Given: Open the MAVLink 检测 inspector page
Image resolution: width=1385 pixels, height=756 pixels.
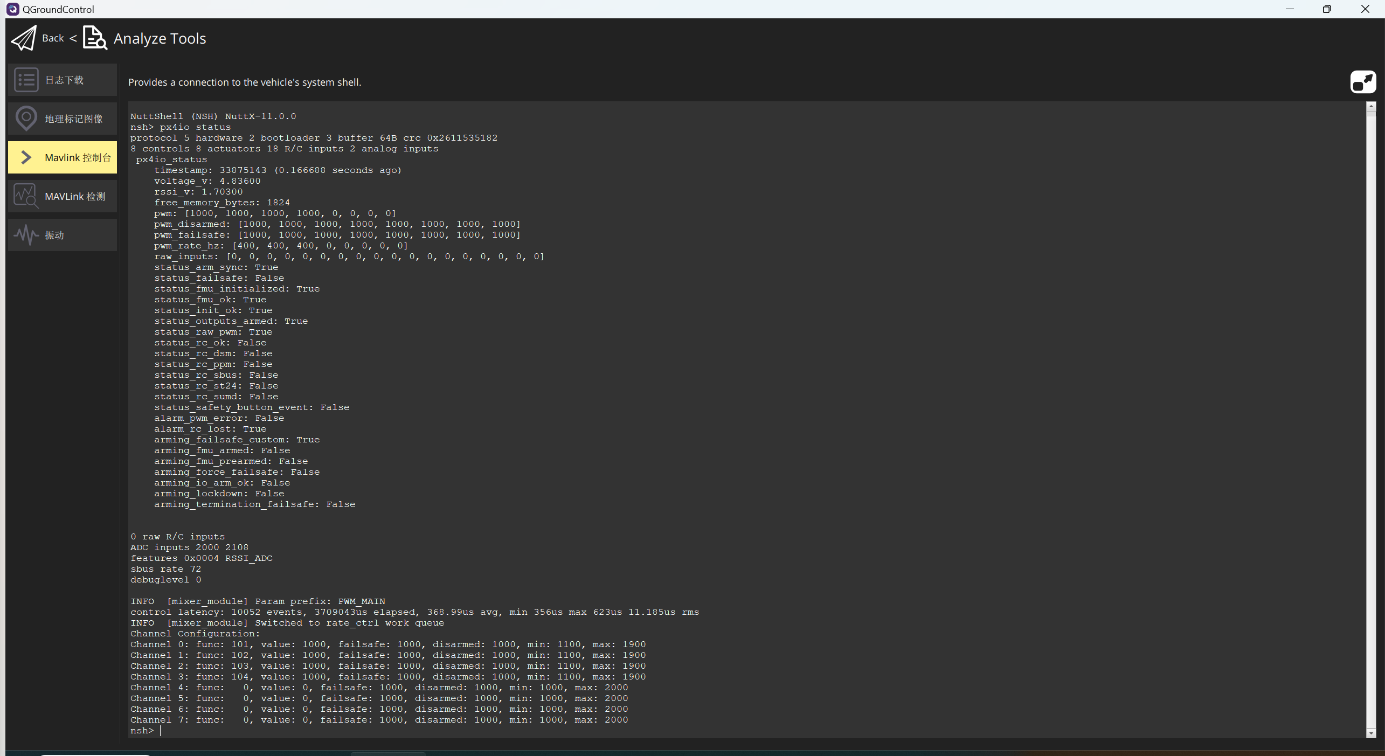Looking at the screenshot, I should [63, 196].
